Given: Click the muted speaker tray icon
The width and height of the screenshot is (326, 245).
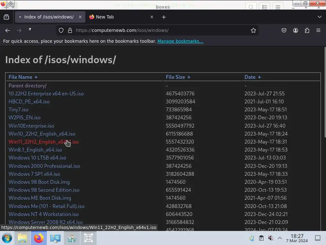Looking at the screenshot, I should pyautogui.click(x=271, y=238).
